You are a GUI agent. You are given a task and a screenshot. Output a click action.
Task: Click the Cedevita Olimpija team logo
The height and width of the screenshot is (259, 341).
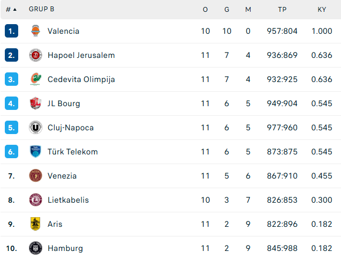(x=36, y=79)
